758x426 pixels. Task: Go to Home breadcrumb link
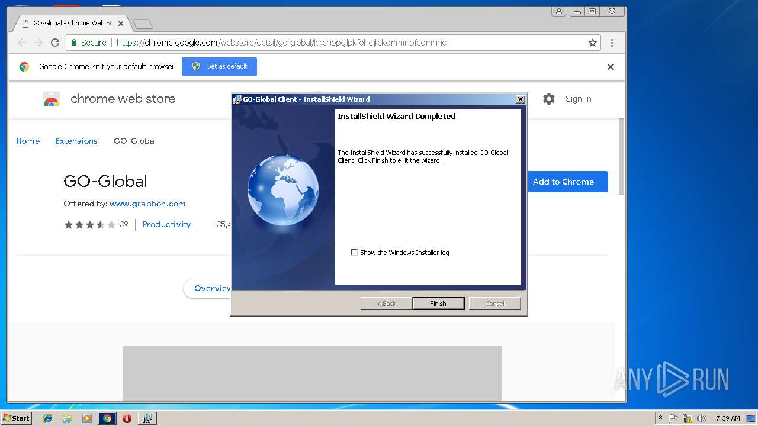pos(28,141)
